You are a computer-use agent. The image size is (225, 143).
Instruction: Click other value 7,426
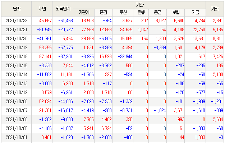coord(218,56)
